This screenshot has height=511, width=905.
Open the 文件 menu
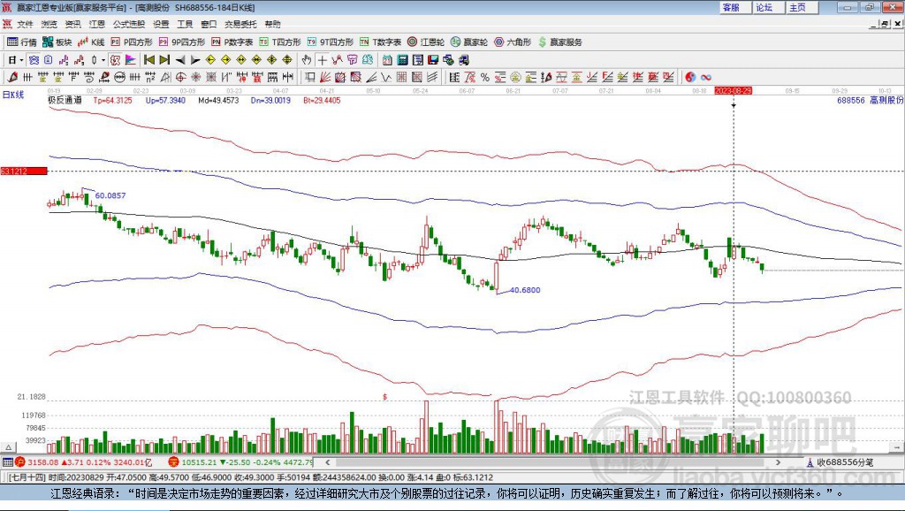25,24
